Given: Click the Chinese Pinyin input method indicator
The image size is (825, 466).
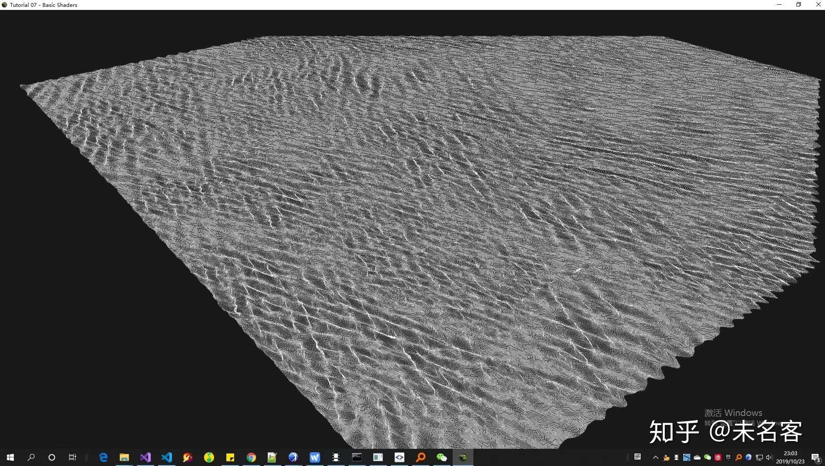Looking at the screenshot, I should point(638,457).
